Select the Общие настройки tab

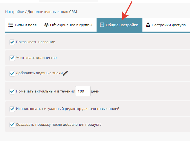tap(119, 25)
